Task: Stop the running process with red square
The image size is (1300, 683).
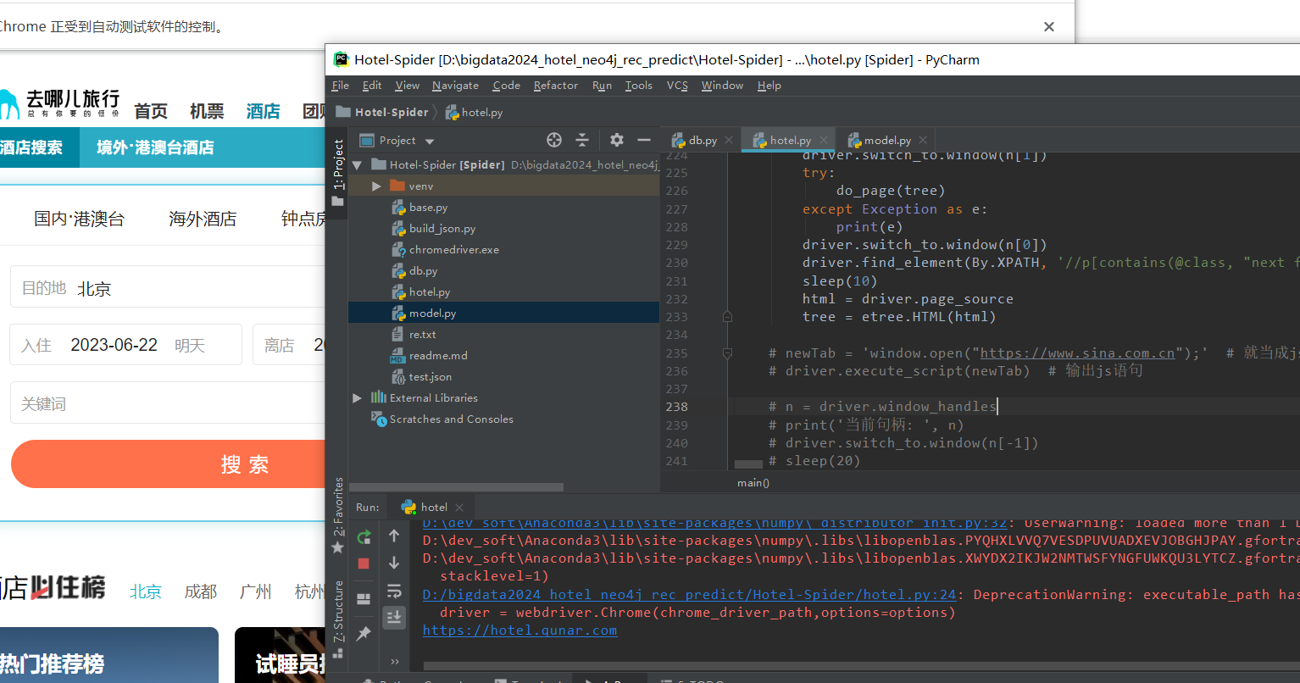Action: click(x=364, y=564)
